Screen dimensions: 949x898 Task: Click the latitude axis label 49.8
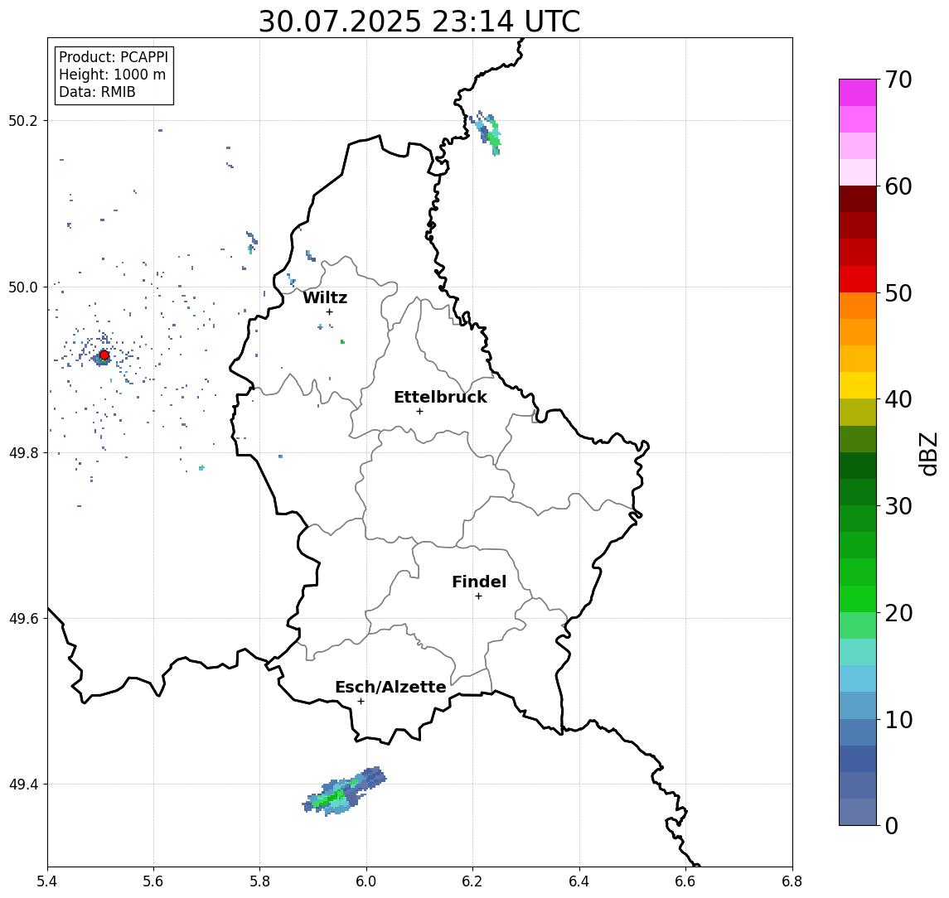pos(23,452)
